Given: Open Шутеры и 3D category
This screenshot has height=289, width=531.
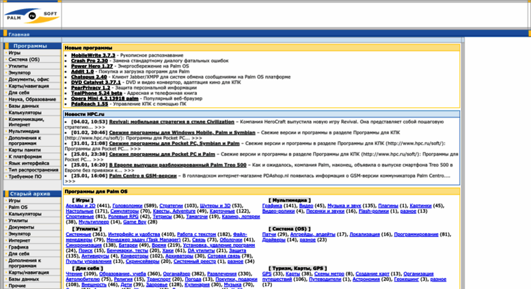Looking at the screenshot, I should click(x=215, y=206).
